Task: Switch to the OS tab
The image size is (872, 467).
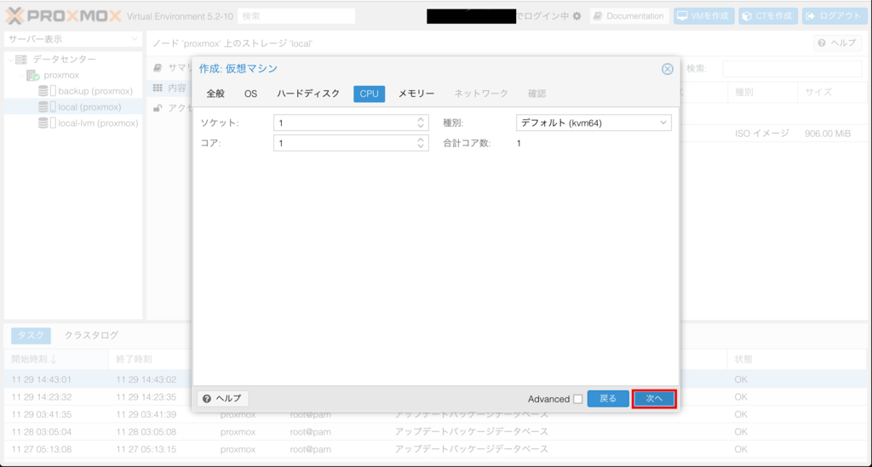Action: pyautogui.click(x=251, y=94)
